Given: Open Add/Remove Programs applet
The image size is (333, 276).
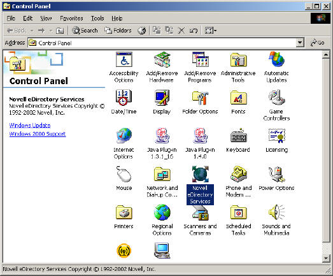Looking at the screenshot, I should tap(200, 68).
